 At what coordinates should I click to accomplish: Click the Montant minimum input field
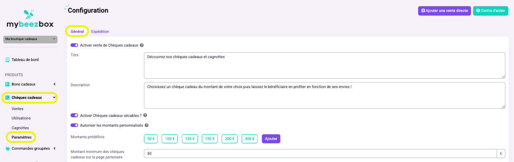tap(320, 153)
